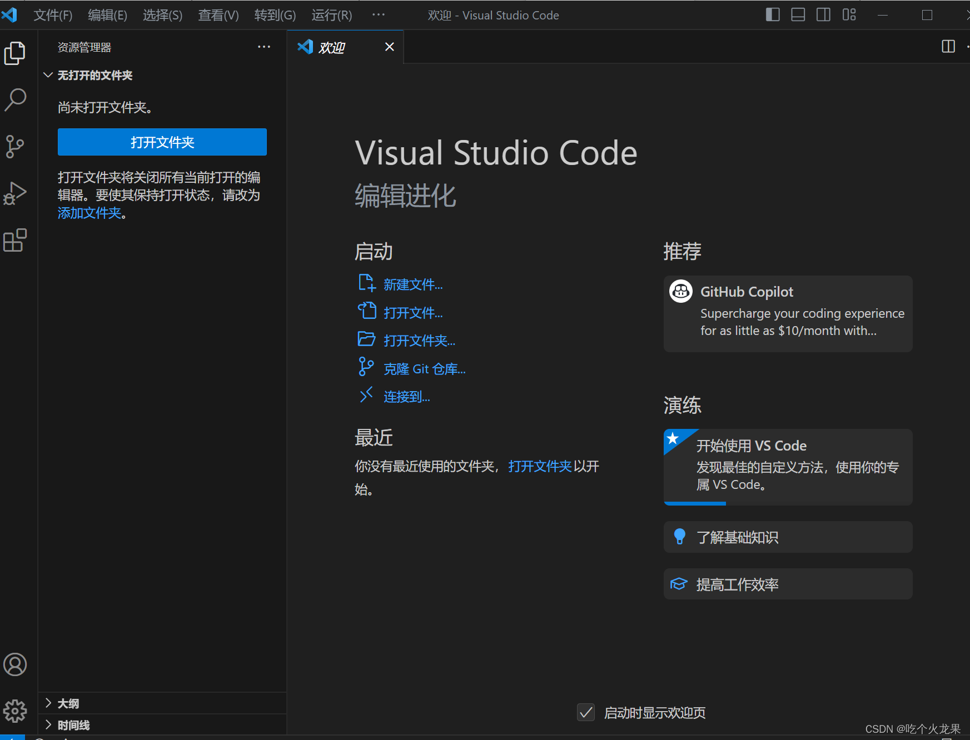
Task: Click the blue 打开文件夹 button
Action: pos(162,142)
